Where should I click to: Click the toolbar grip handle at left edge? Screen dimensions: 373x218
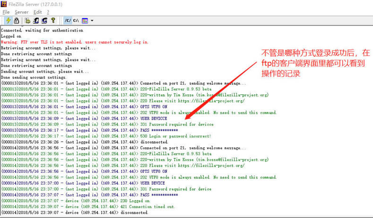[2, 21]
